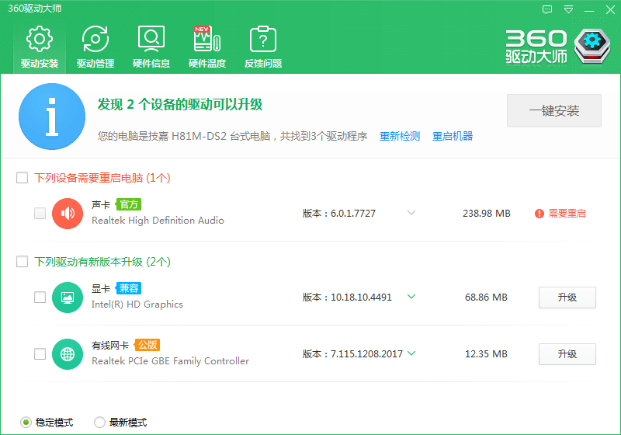Expand version dropdown for 7.115.1208.2017

(411, 353)
